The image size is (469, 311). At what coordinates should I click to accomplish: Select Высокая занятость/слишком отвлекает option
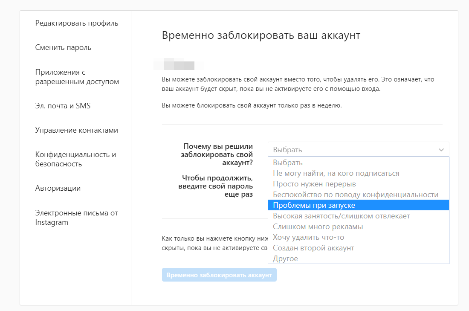[341, 216]
